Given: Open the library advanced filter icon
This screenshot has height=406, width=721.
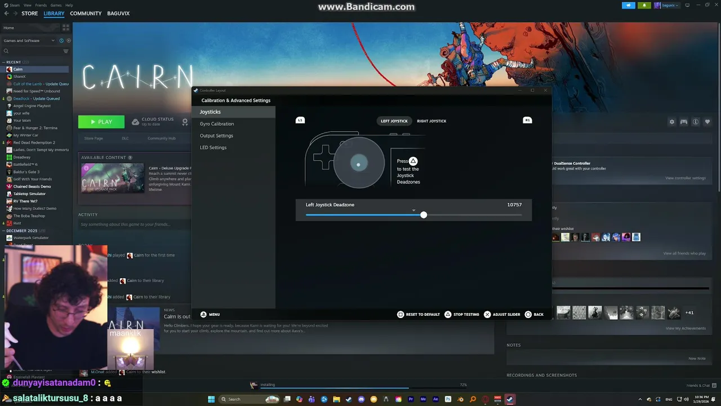Looking at the screenshot, I should [x=66, y=51].
